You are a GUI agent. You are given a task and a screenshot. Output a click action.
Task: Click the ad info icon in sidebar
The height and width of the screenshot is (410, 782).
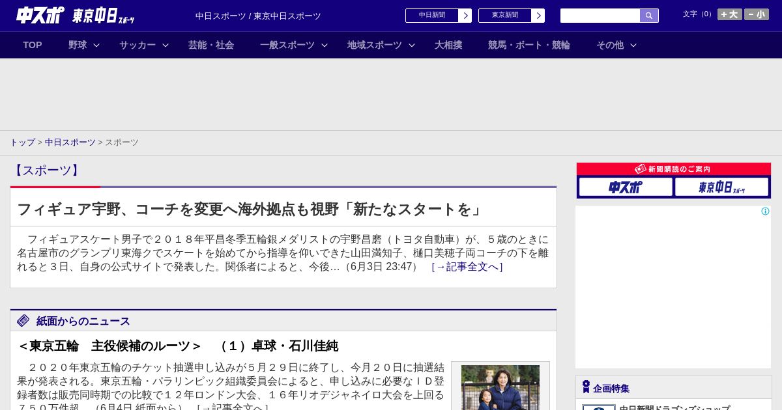[x=765, y=212]
